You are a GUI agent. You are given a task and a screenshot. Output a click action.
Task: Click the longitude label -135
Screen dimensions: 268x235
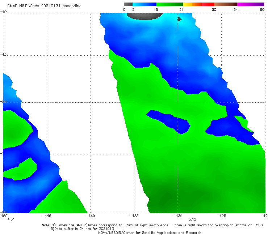point(134,216)
